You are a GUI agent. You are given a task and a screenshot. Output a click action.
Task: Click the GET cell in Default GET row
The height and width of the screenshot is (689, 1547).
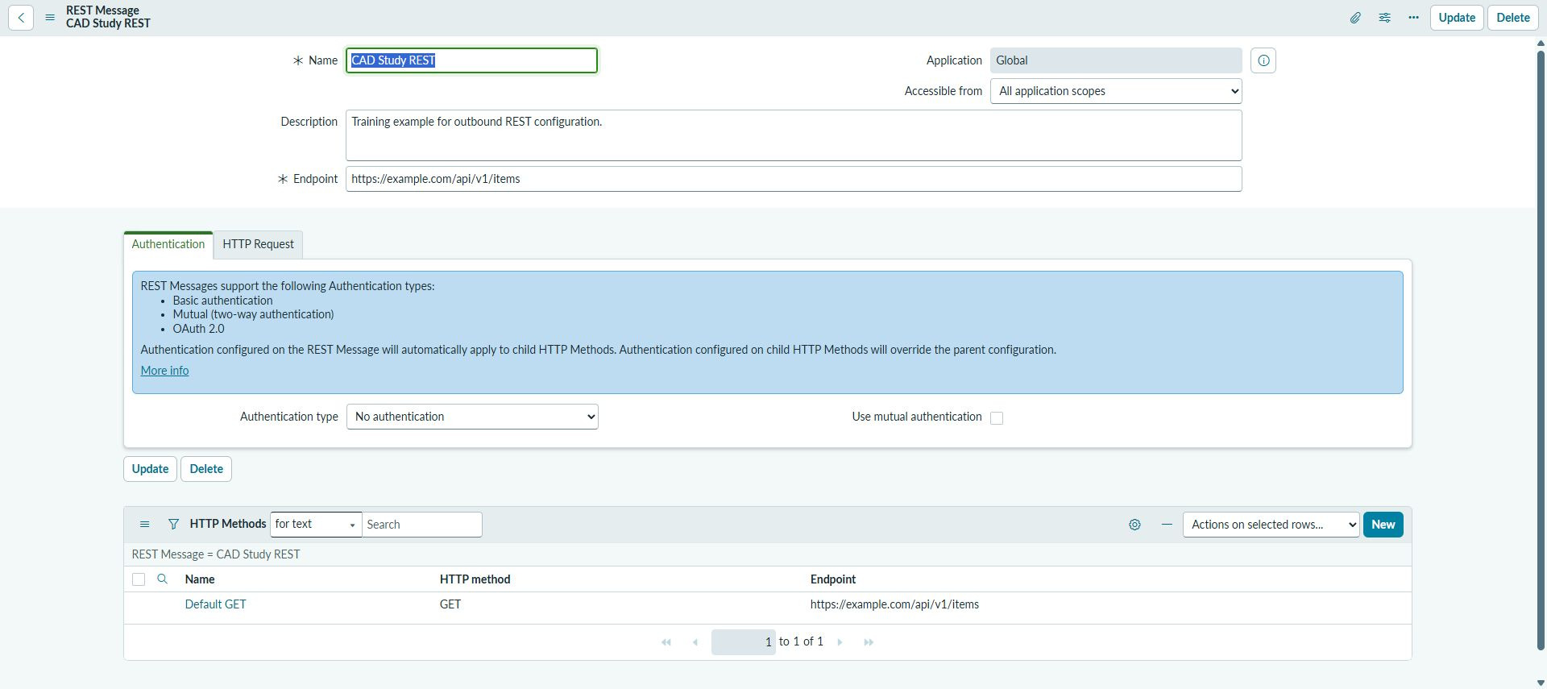(450, 604)
